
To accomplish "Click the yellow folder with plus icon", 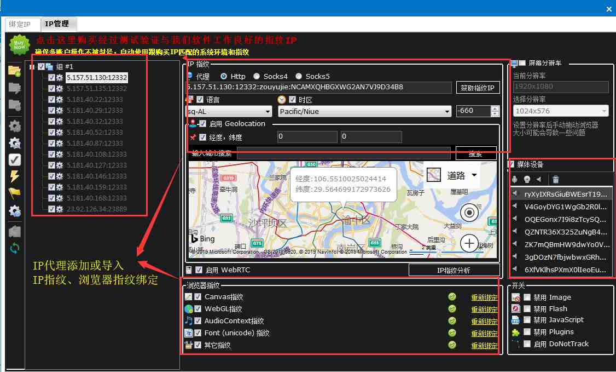I will click(15, 71).
